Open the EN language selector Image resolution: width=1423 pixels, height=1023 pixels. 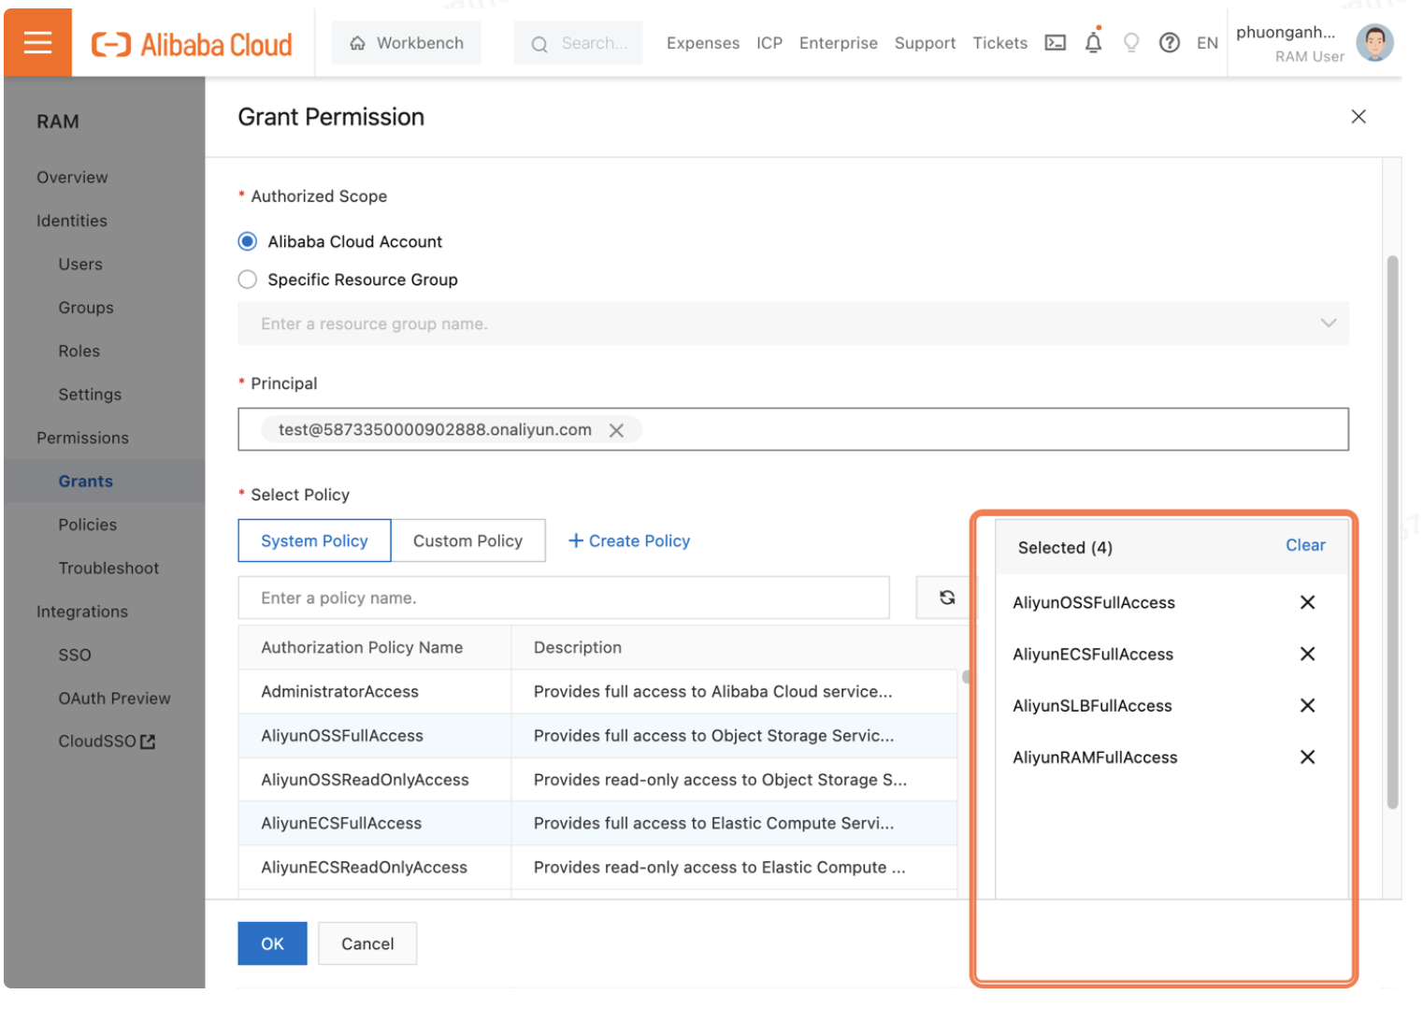pos(1207,43)
